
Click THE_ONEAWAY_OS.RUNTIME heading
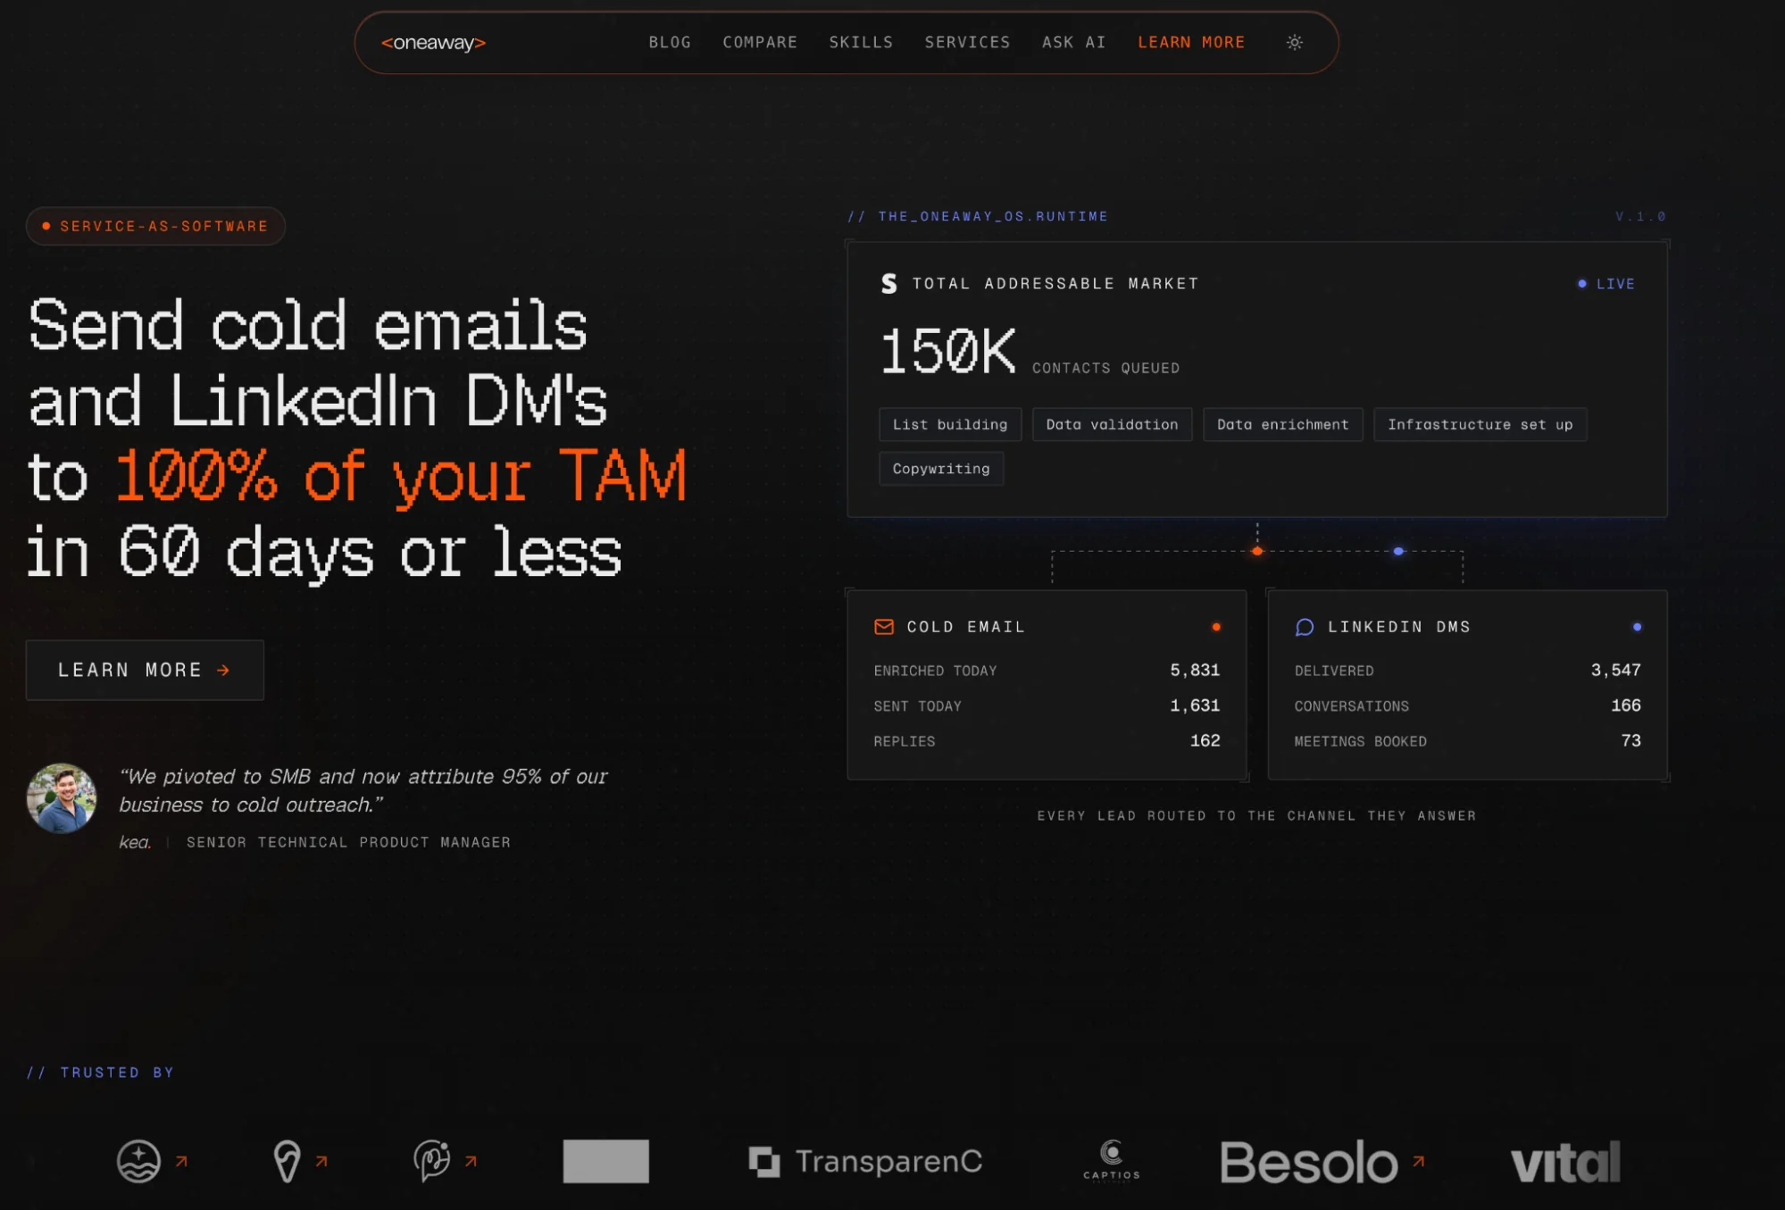tap(978, 216)
